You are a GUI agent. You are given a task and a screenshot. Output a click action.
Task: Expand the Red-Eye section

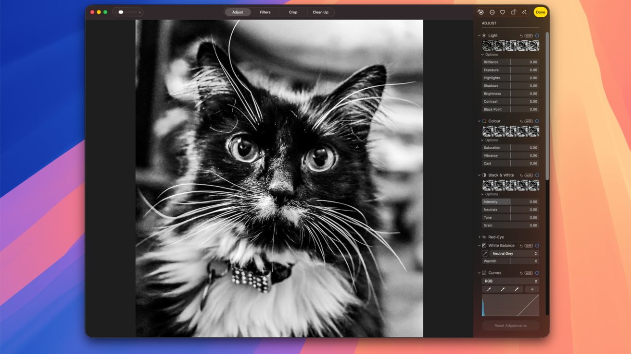(480, 237)
